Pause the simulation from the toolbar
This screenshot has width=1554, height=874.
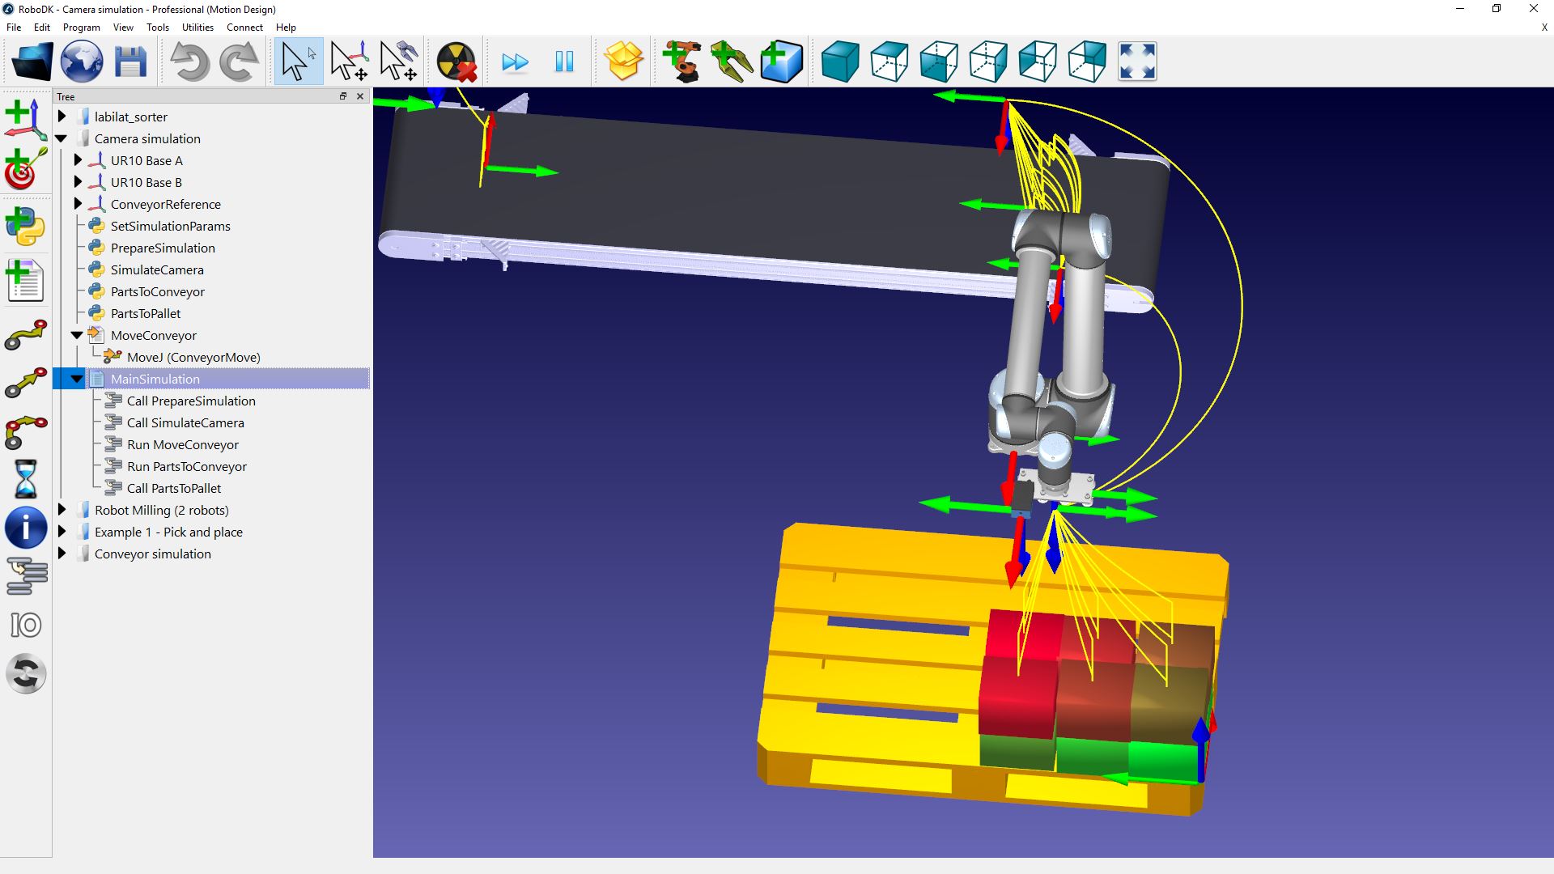tap(564, 62)
